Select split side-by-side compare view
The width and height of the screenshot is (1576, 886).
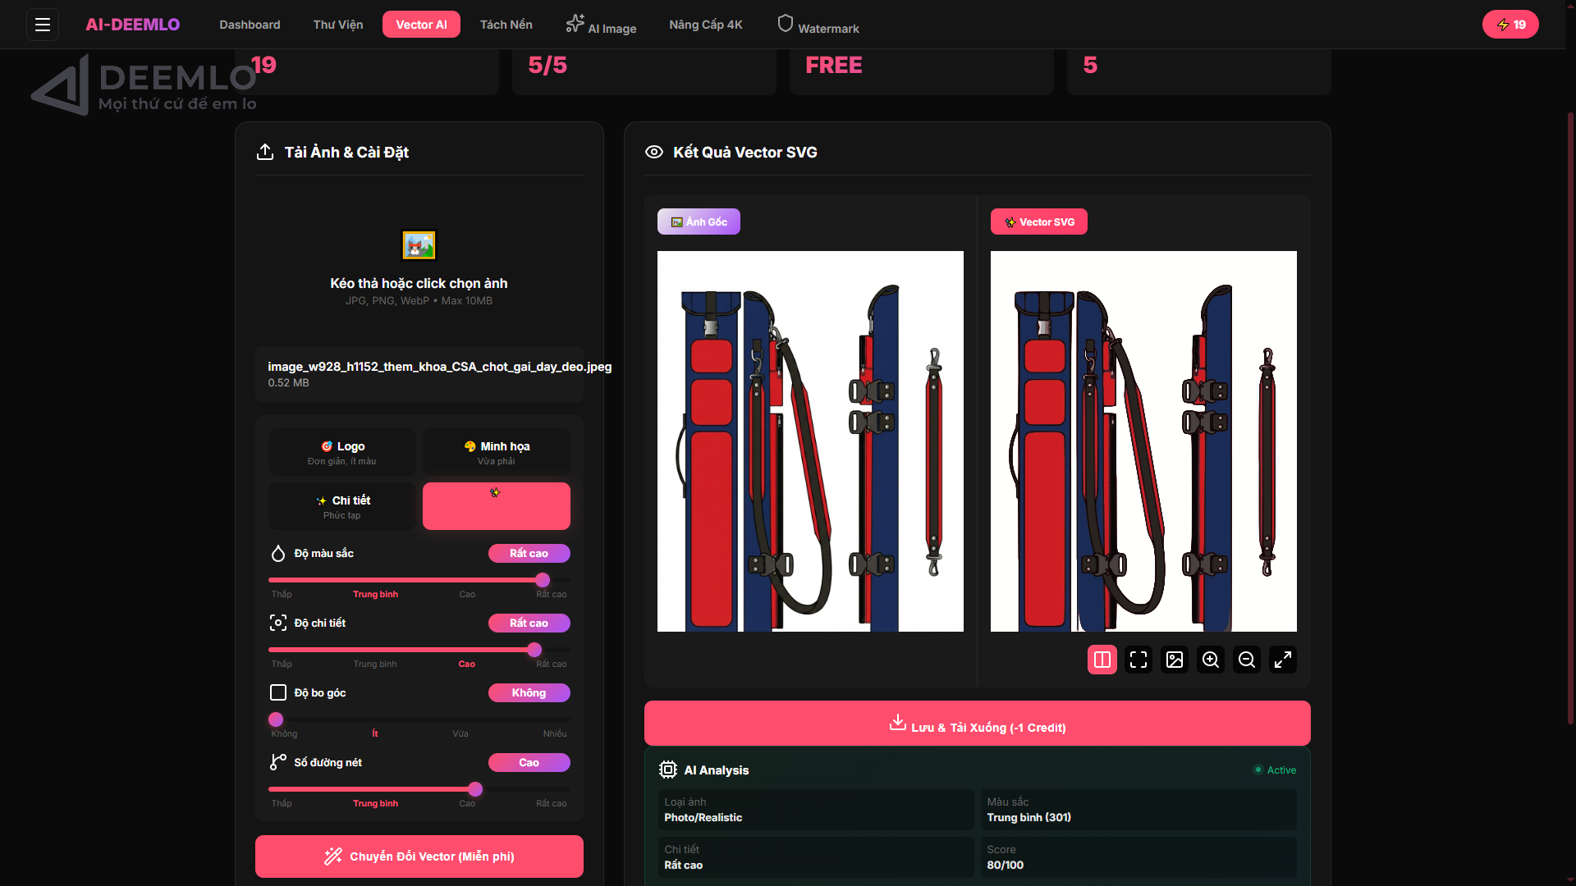1102,660
